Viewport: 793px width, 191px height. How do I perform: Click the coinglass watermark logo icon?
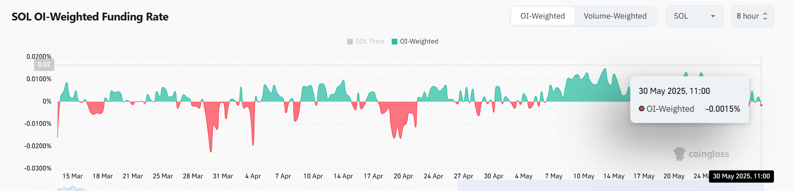pos(679,154)
